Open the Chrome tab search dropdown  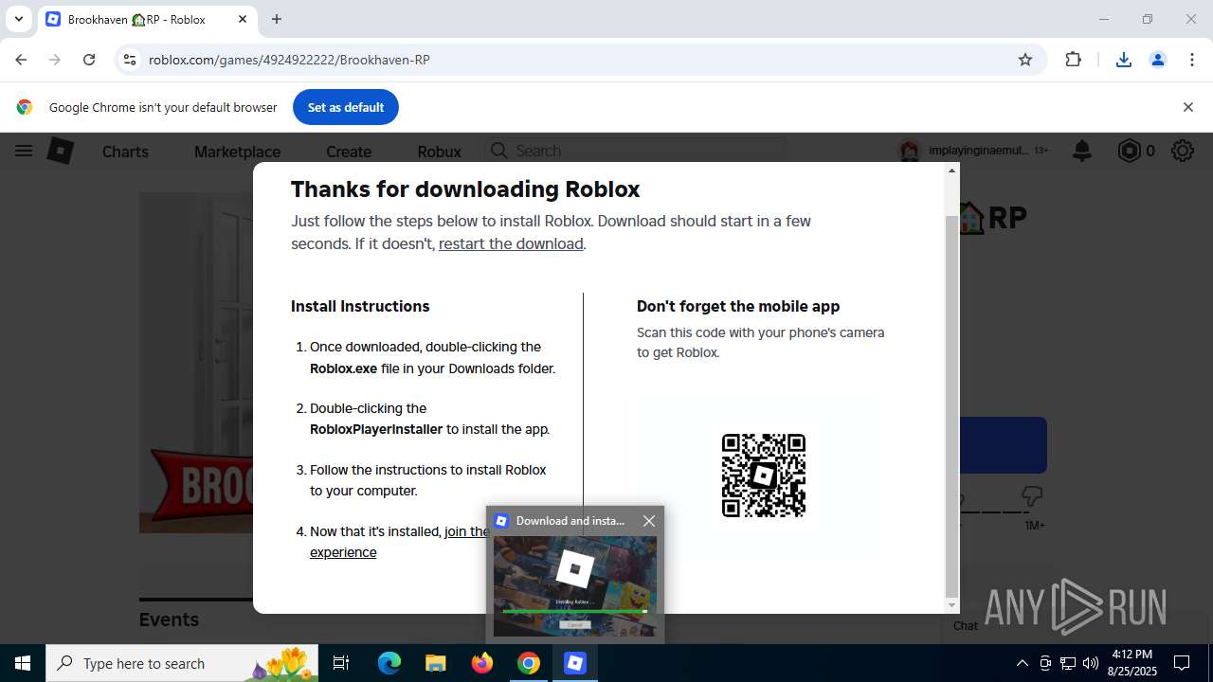pyautogui.click(x=18, y=19)
